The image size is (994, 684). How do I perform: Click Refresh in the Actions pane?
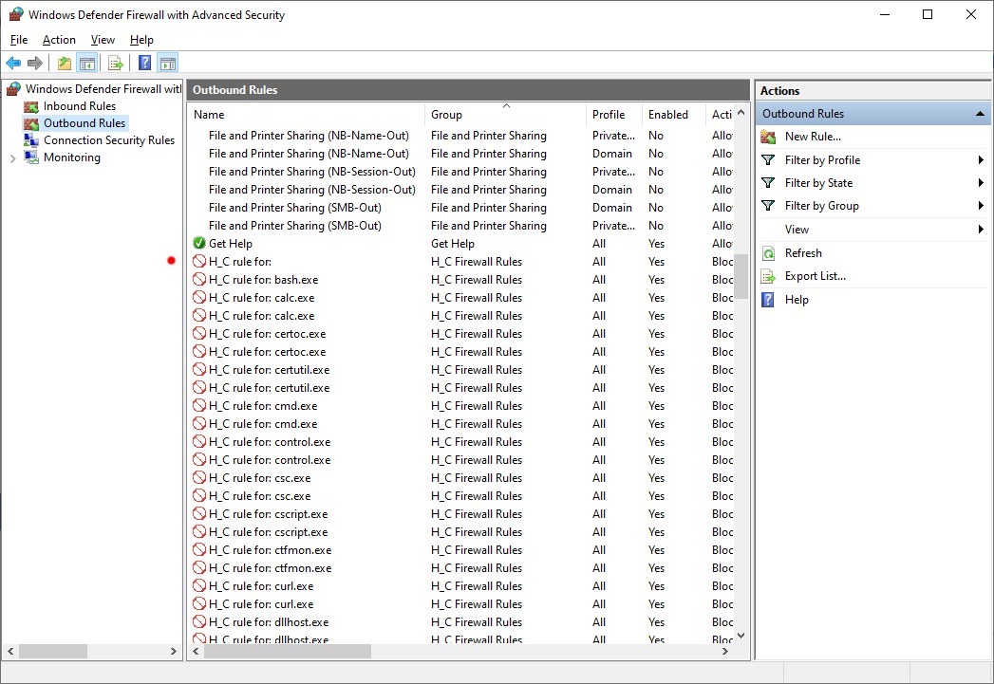click(803, 253)
